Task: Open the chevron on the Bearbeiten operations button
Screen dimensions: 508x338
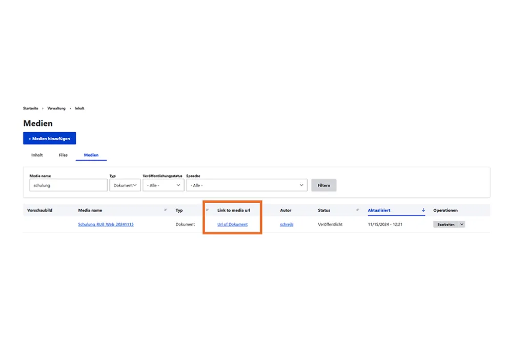Action: 461,224
